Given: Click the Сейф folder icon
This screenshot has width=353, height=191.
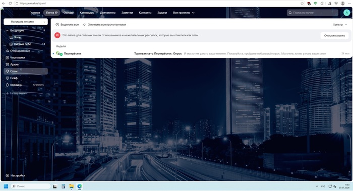Looking at the screenshot, I should pos(7,78).
